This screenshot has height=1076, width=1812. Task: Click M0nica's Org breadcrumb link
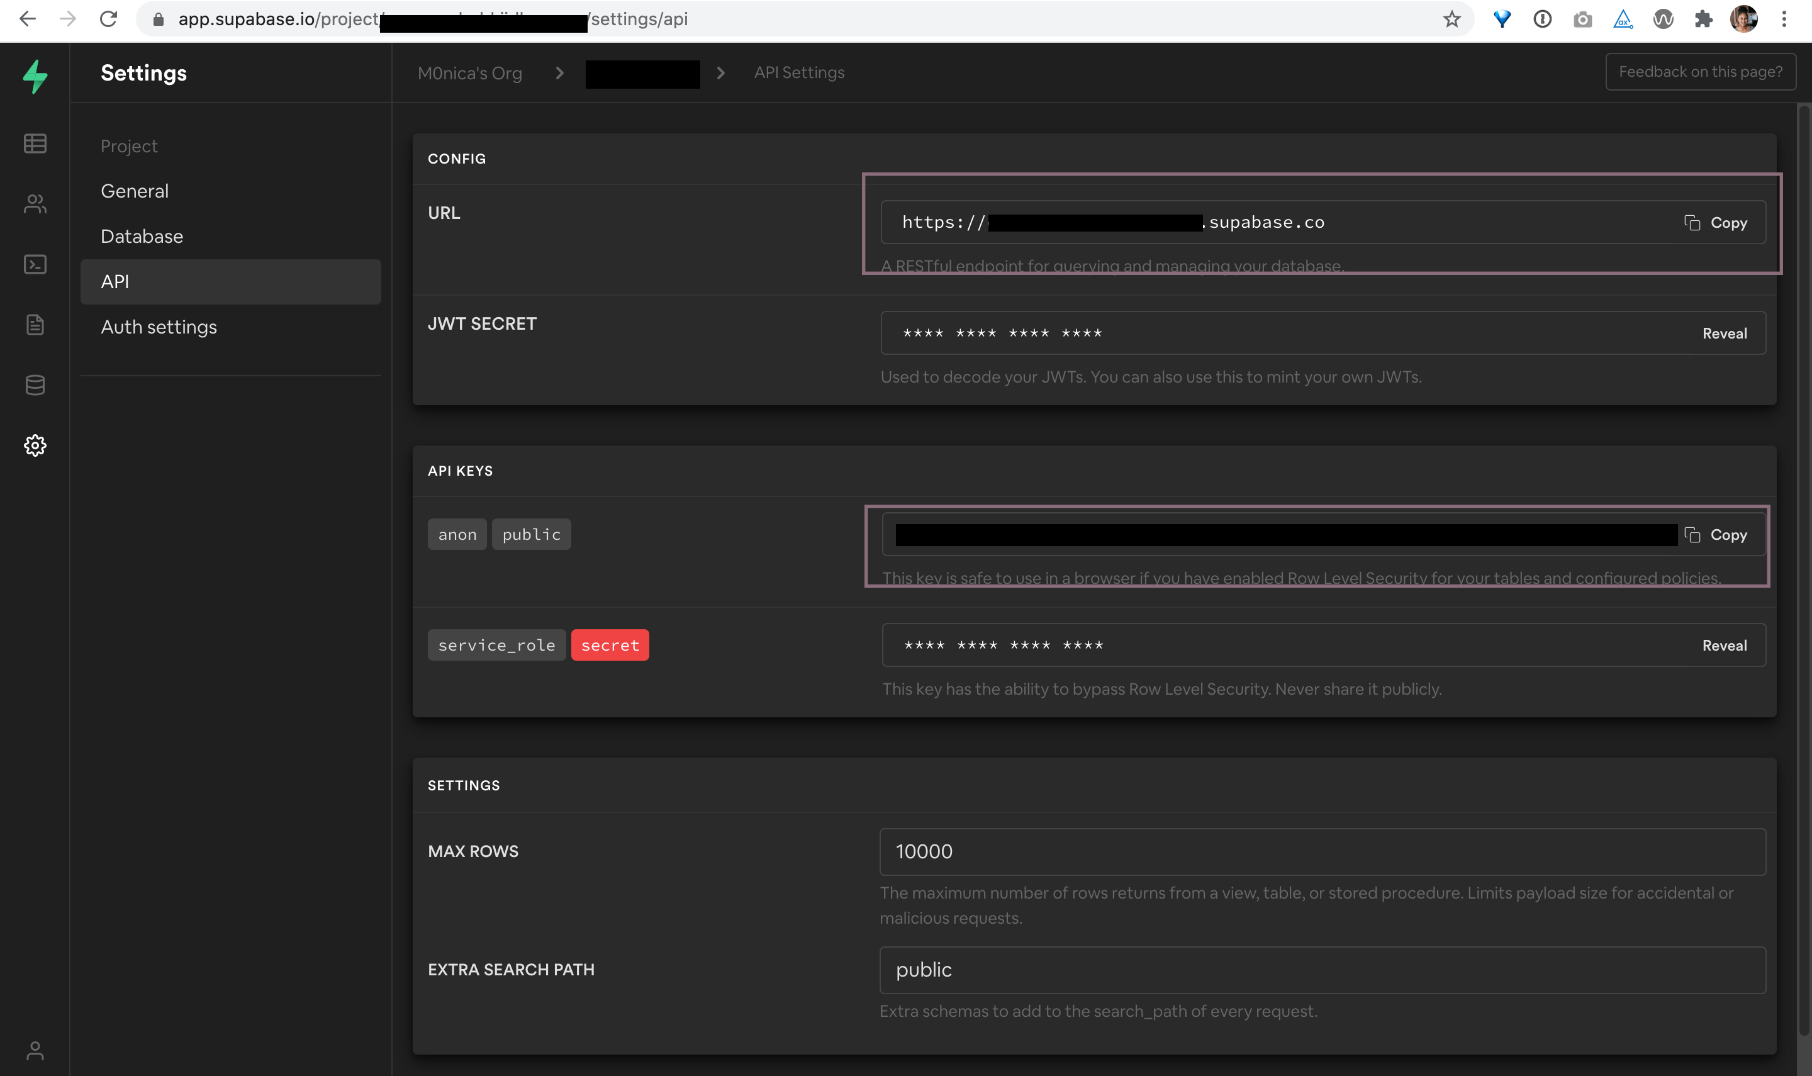coord(469,73)
